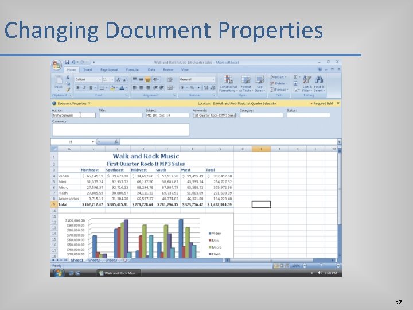Open the font size 11 dropdown

(x=112, y=79)
